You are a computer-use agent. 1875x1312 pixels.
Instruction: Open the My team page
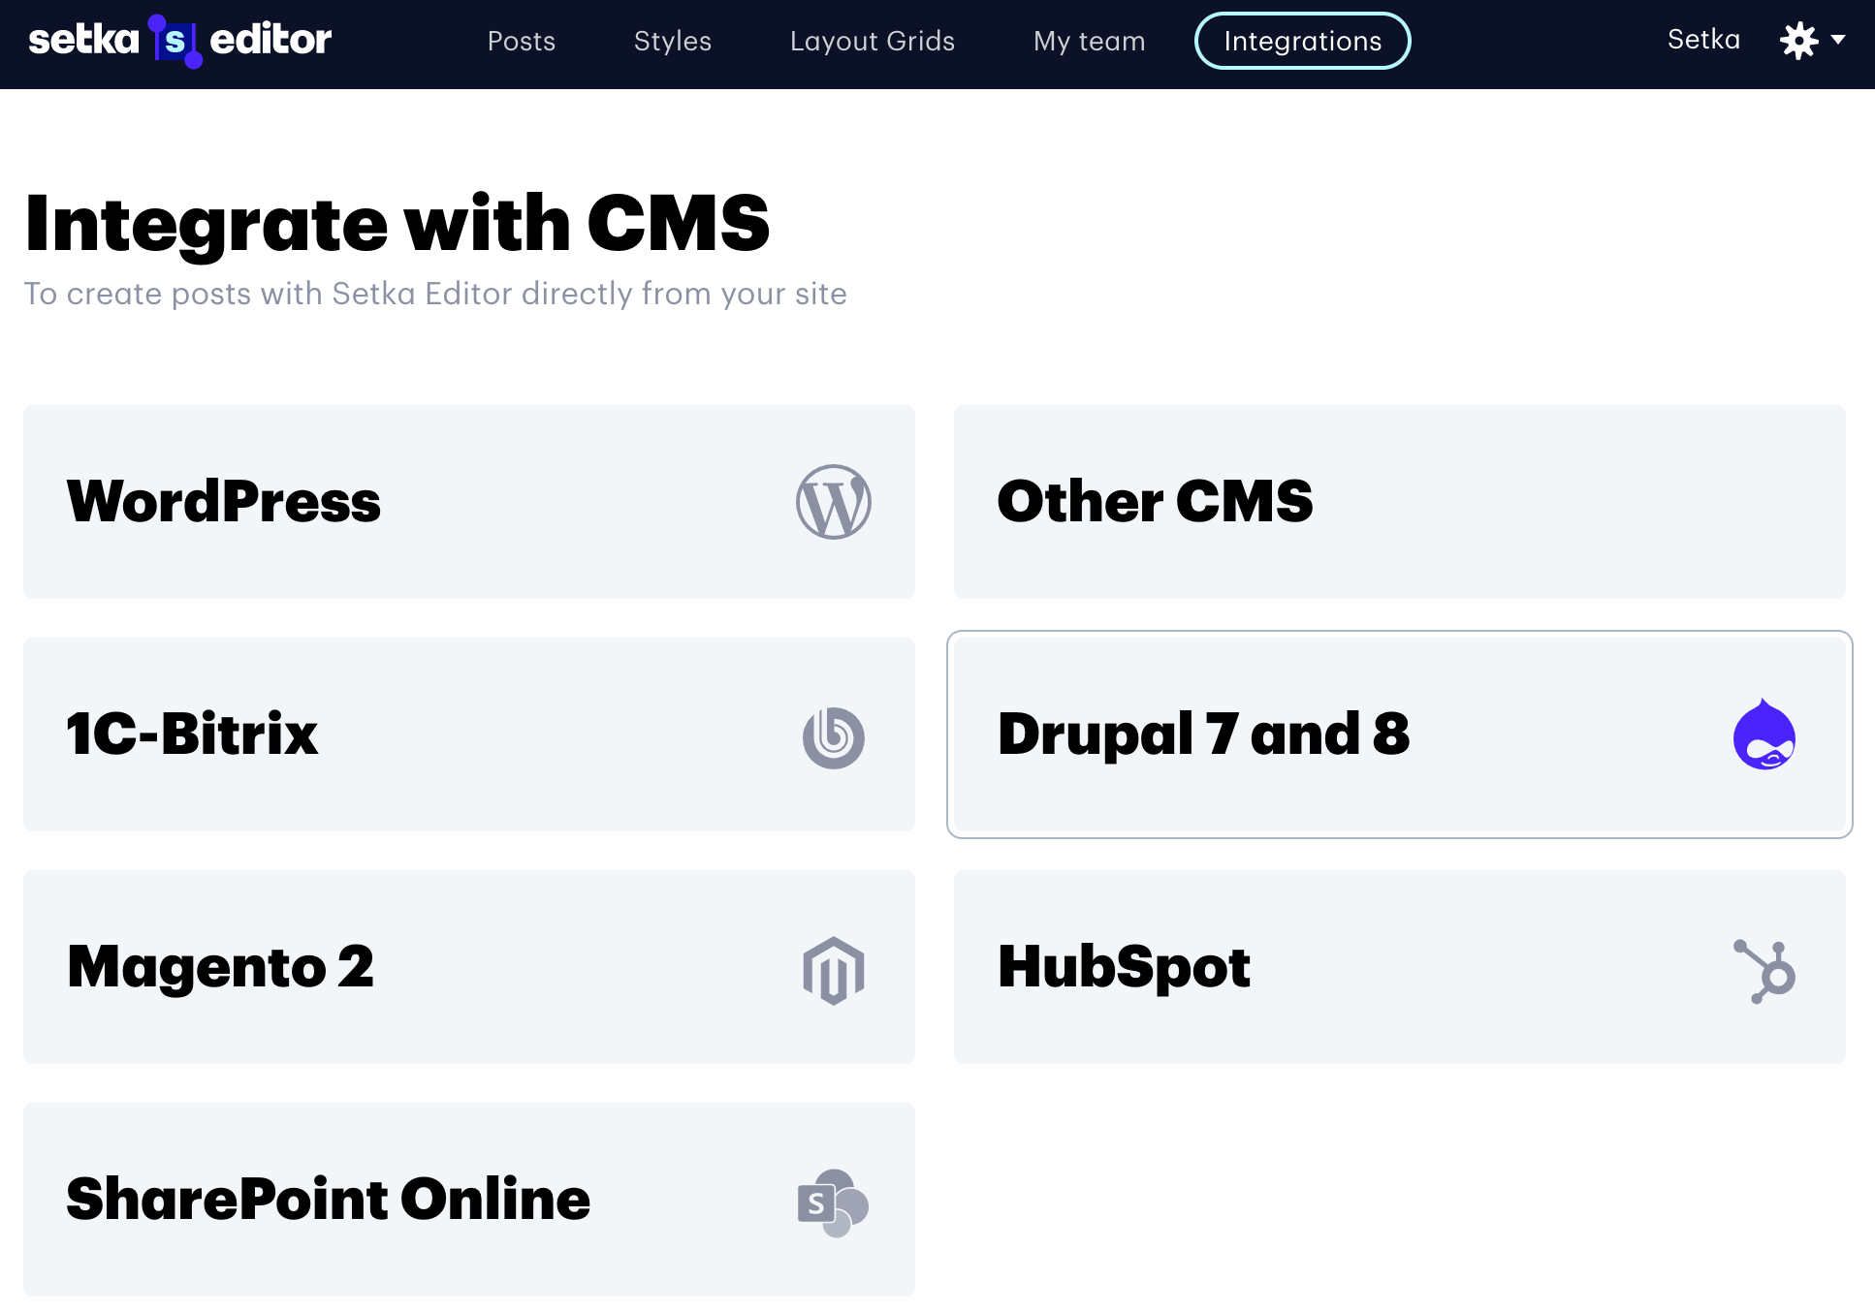[1089, 41]
